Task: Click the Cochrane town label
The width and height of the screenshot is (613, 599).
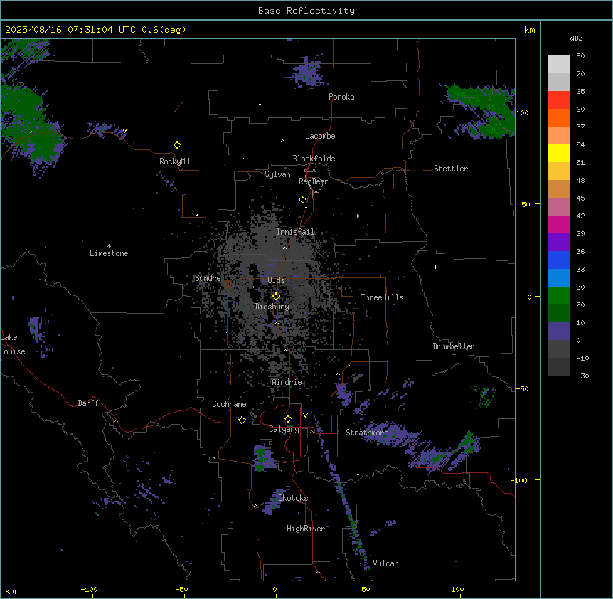Action: click(x=229, y=404)
